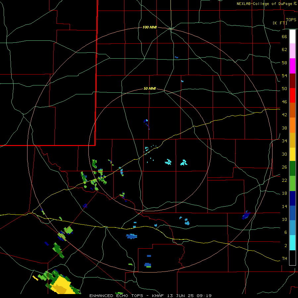
Task: Pick the dark orange legend swatch
Action: [292, 110]
